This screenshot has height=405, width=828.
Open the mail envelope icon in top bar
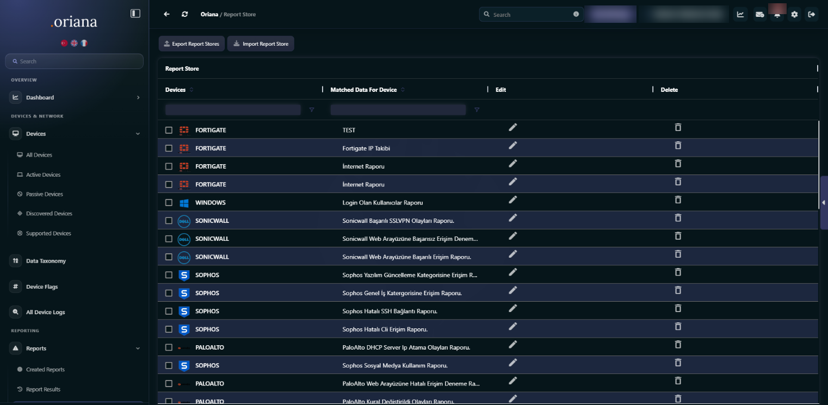(x=759, y=14)
